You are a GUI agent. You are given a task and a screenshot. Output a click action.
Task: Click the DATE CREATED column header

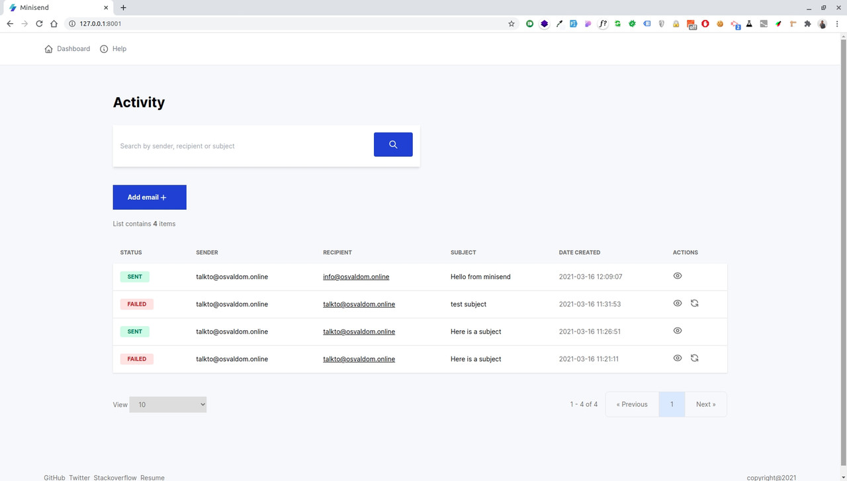pyautogui.click(x=580, y=253)
